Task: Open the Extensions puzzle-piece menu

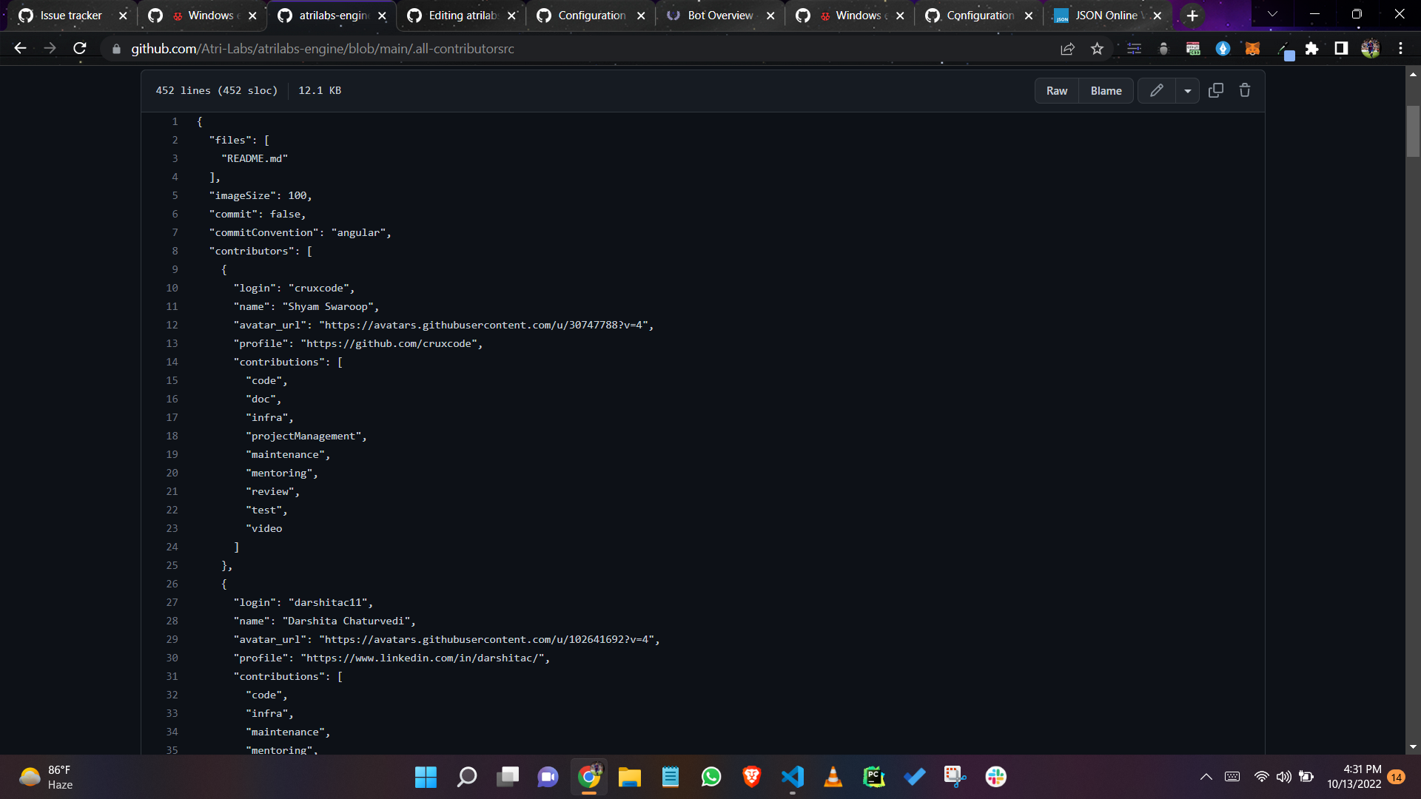Action: (x=1312, y=48)
